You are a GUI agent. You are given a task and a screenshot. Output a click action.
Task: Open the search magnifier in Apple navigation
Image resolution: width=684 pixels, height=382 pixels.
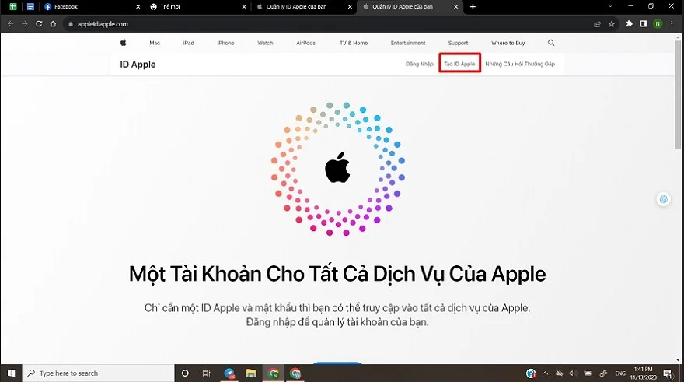(x=551, y=43)
